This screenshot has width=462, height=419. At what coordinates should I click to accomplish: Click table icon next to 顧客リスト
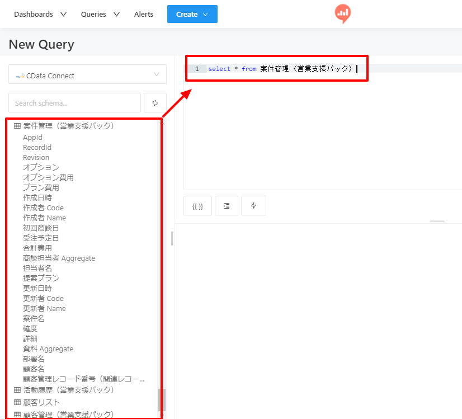pyautogui.click(x=17, y=402)
